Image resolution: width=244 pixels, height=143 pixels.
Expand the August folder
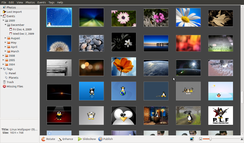[5, 38]
